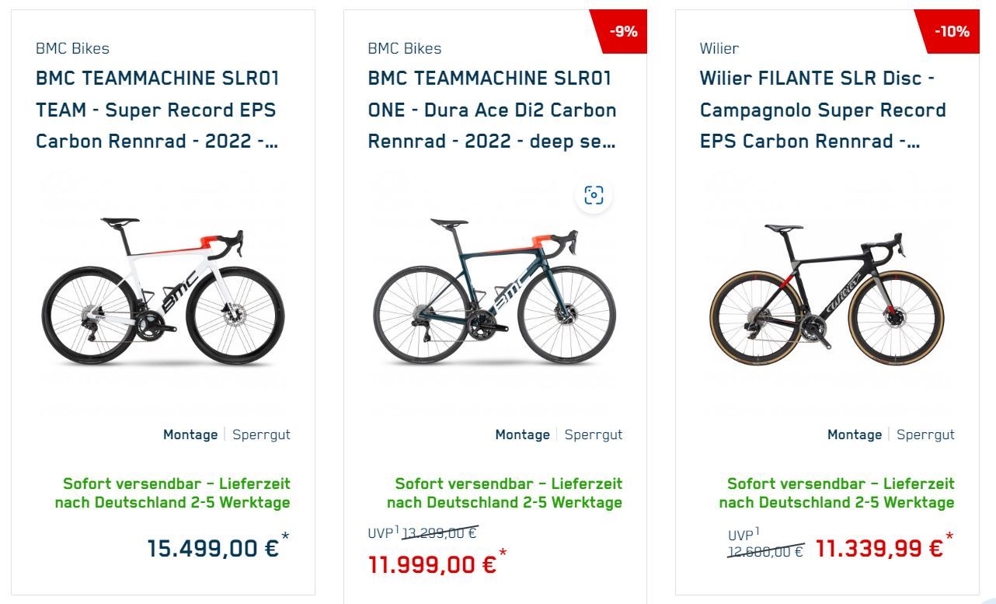Click the struck-through UVP price 13.299,00 €

[439, 533]
